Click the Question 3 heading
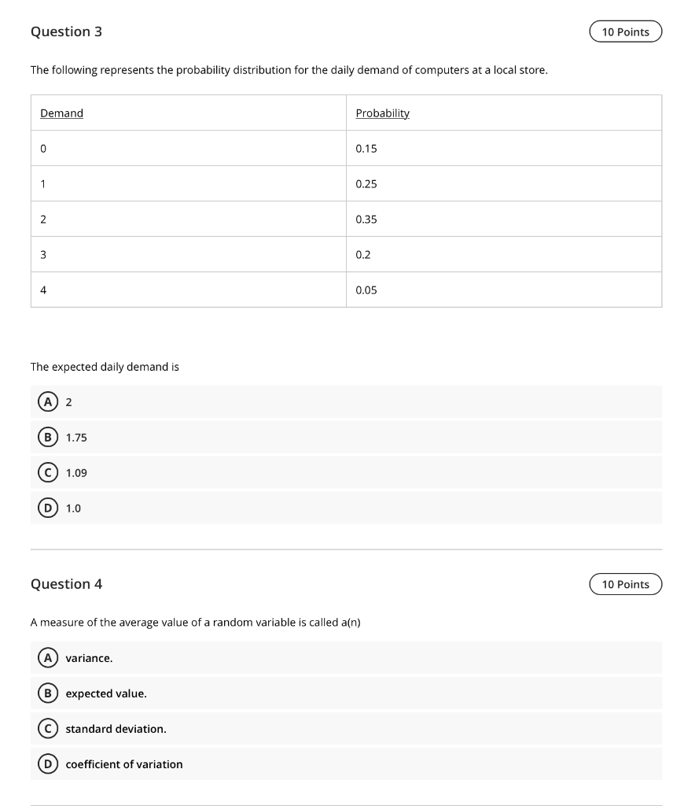The image size is (684, 806). (66, 31)
